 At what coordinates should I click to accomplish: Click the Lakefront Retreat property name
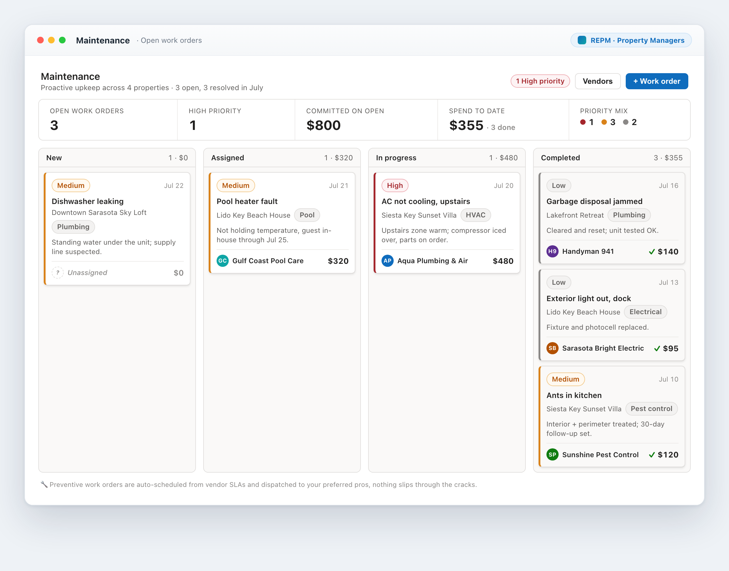click(575, 215)
